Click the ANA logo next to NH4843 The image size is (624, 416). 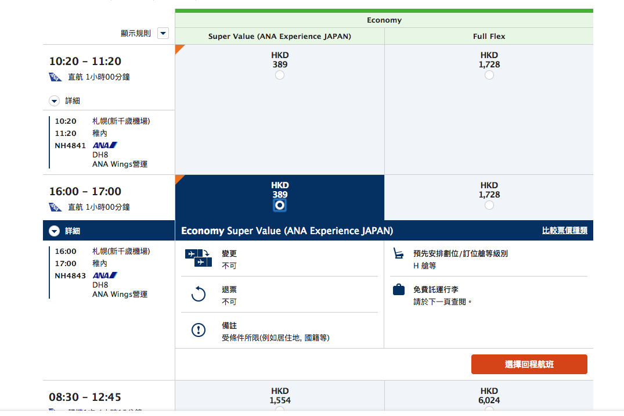(x=105, y=275)
